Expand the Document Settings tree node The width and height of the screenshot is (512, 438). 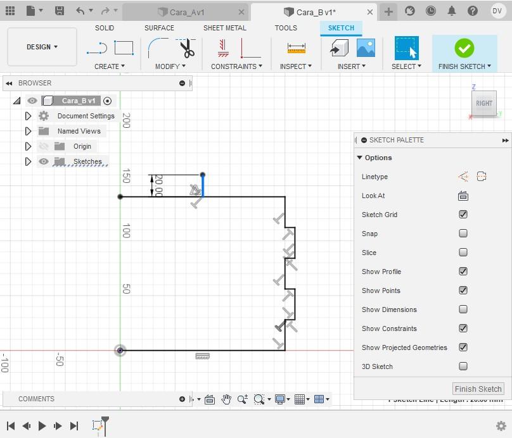[28, 116]
